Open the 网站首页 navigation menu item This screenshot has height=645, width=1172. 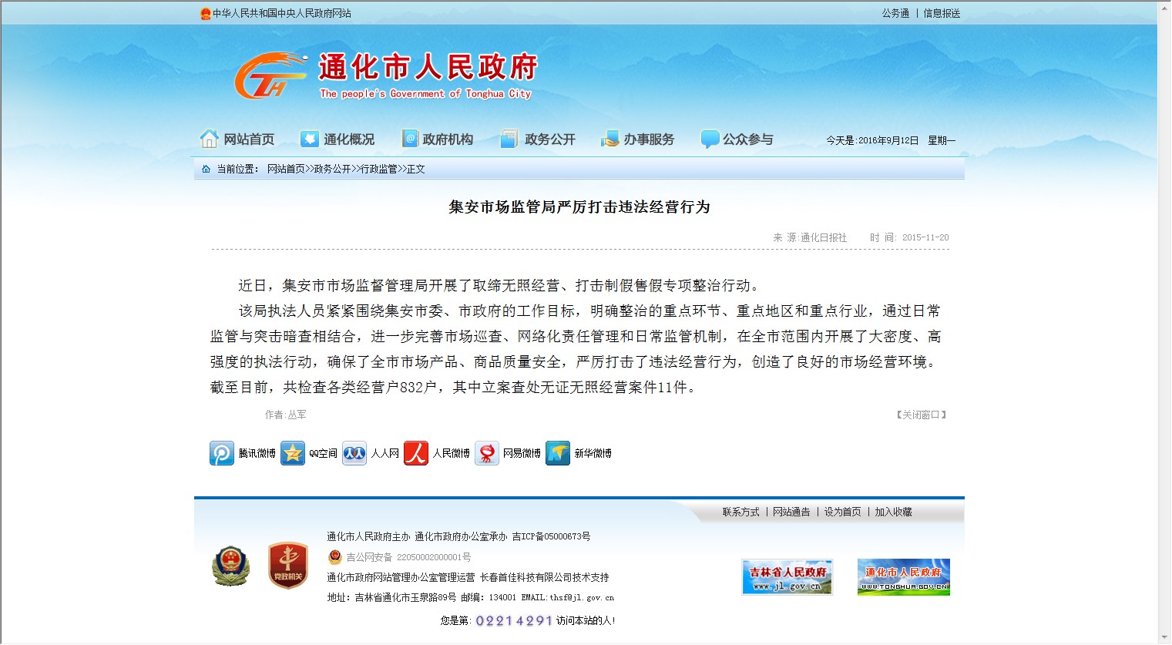tap(237, 139)
